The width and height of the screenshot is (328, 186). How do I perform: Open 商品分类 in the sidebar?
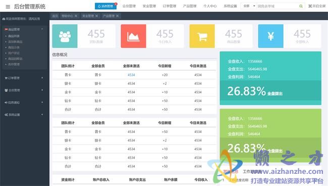click(x=14, y=48)
